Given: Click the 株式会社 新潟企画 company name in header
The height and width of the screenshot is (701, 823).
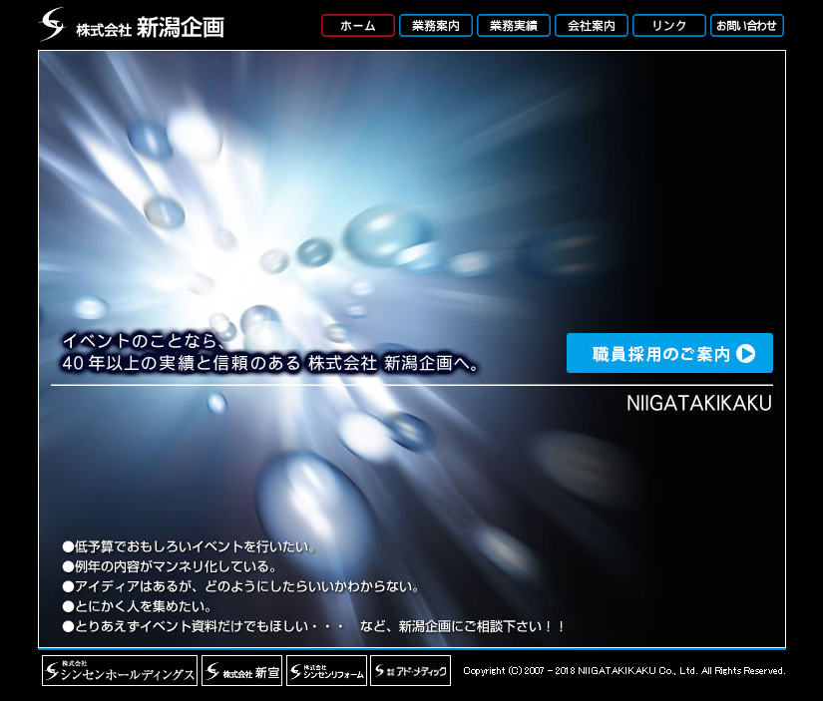Looking at the screenshot, I should tap(150, 28).
